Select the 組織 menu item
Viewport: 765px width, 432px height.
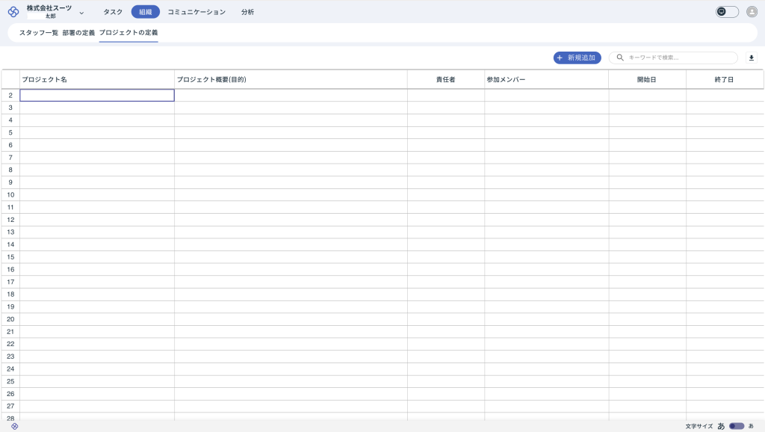[145, 12]
